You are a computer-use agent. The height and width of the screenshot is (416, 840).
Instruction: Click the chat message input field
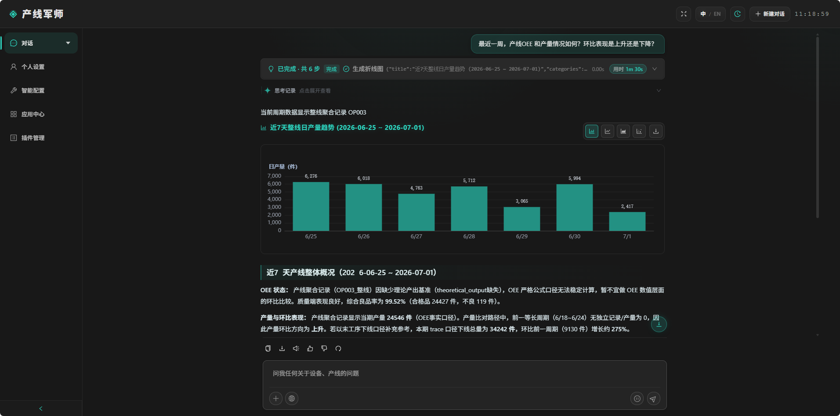pyautogui.click(x=464, y=374)
